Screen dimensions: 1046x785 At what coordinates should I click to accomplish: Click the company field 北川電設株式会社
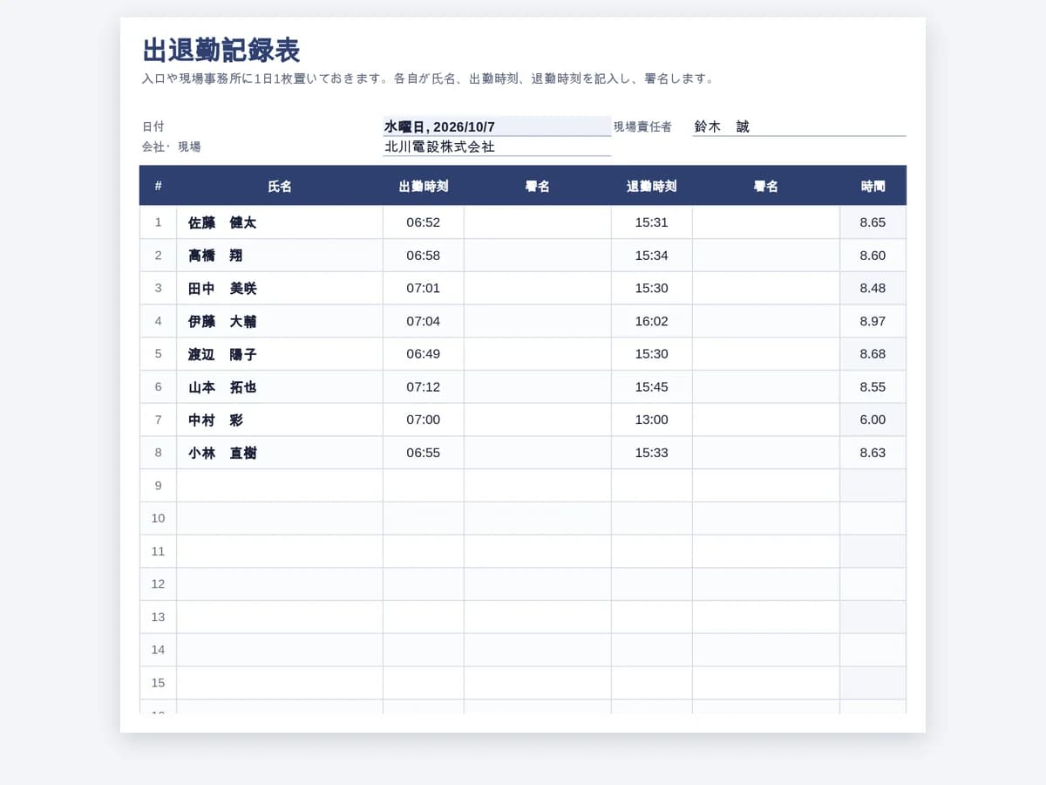coord(497,147)
